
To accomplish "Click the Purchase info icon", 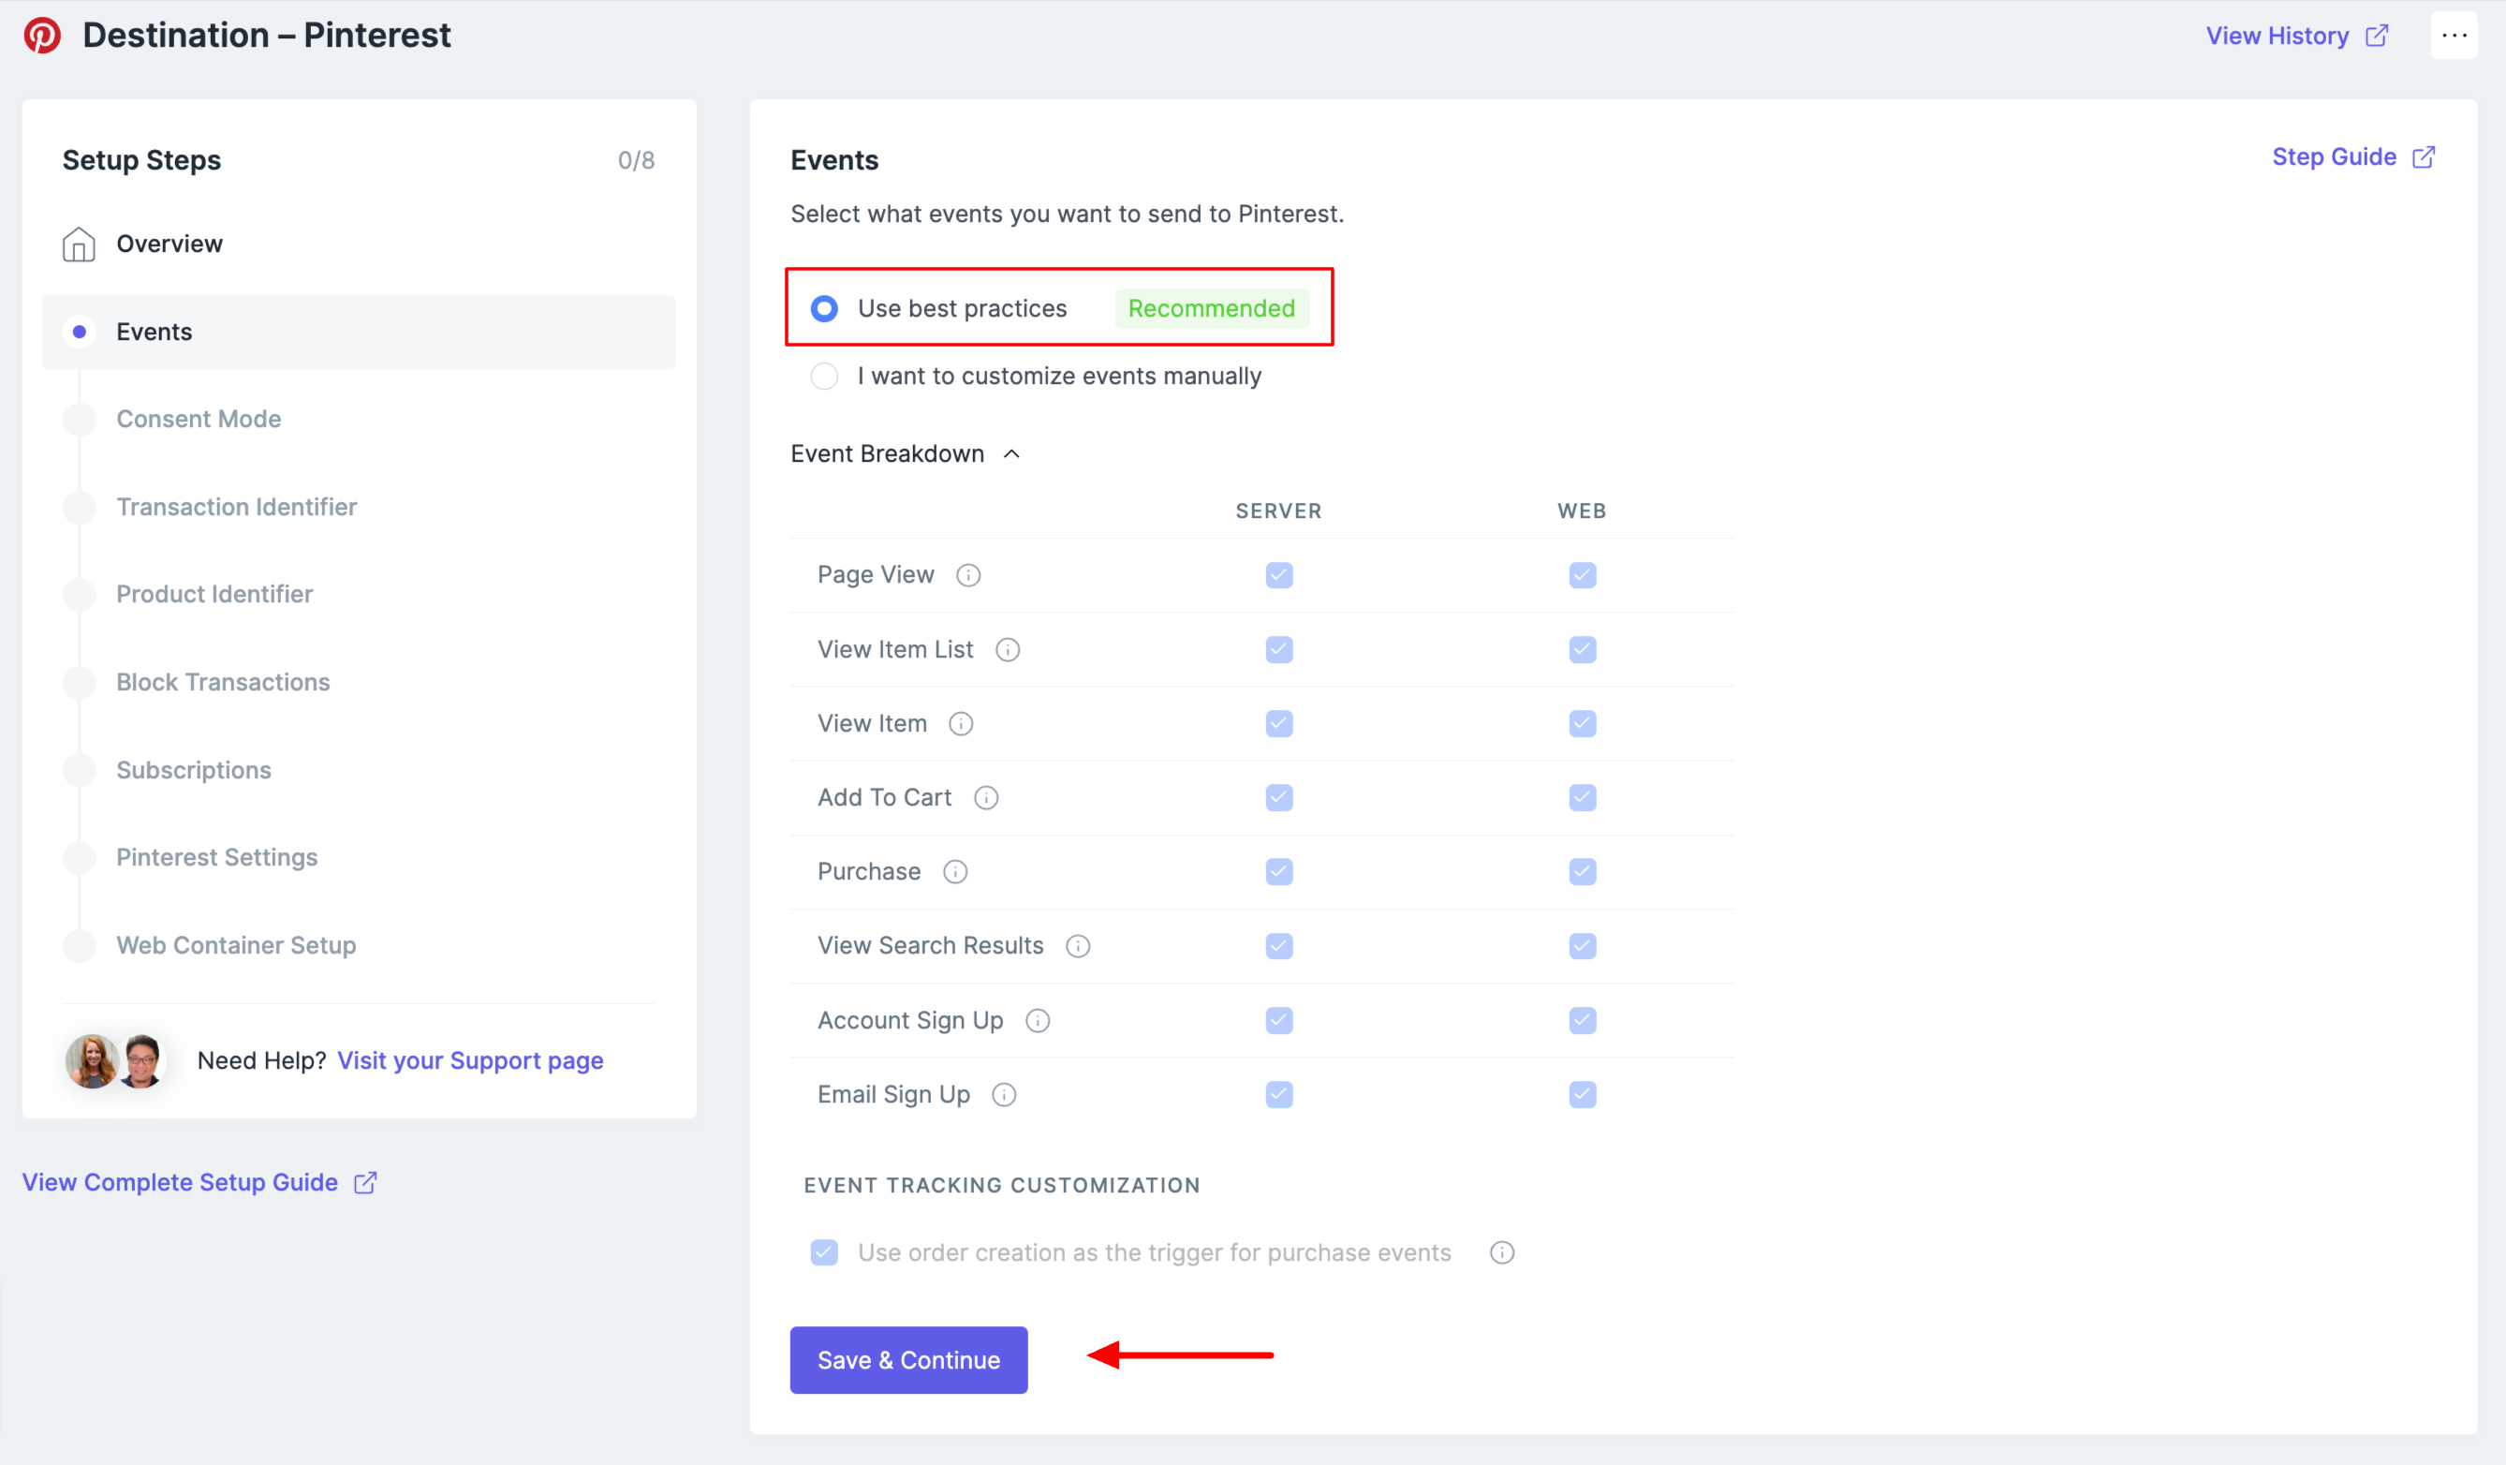I will pos(954,872).
